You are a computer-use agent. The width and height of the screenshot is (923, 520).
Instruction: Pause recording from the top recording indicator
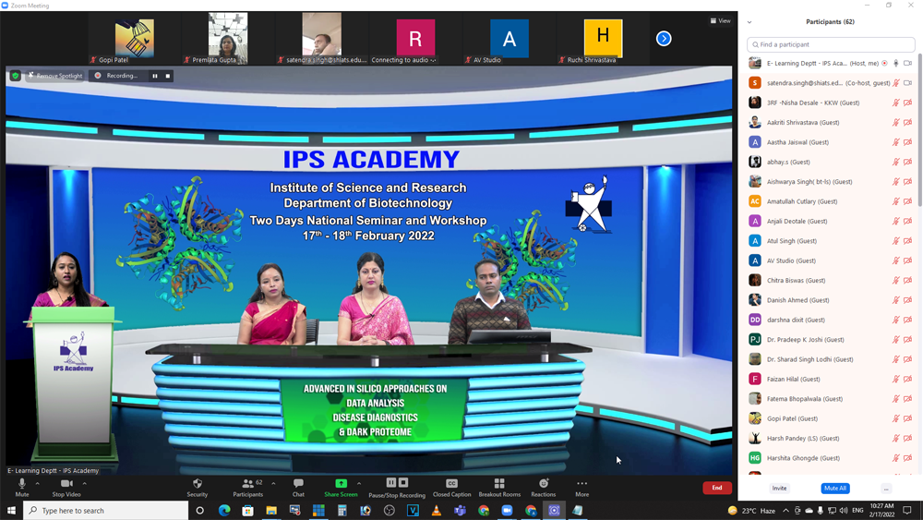pyautogui.click(x=155, y=76)
